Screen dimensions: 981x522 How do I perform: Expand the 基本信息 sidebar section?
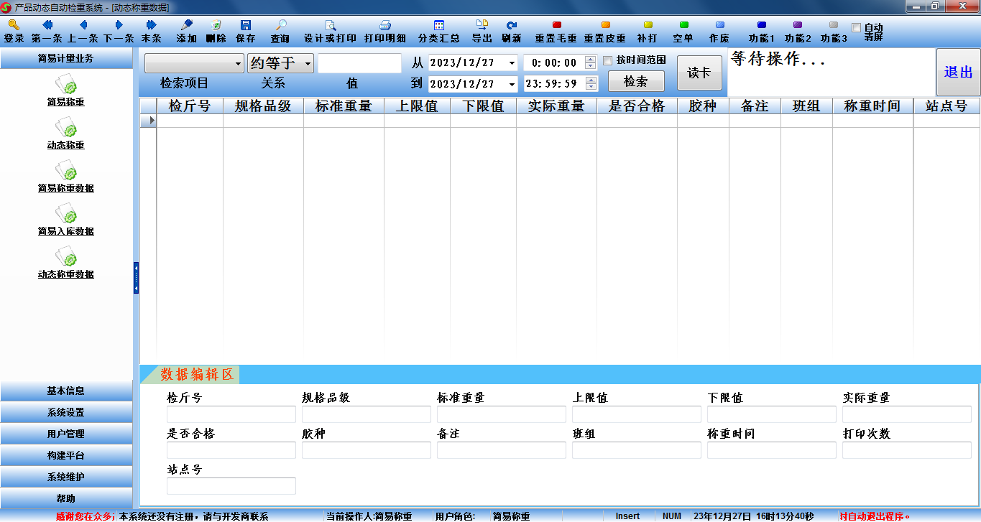(x=66, y=391)
